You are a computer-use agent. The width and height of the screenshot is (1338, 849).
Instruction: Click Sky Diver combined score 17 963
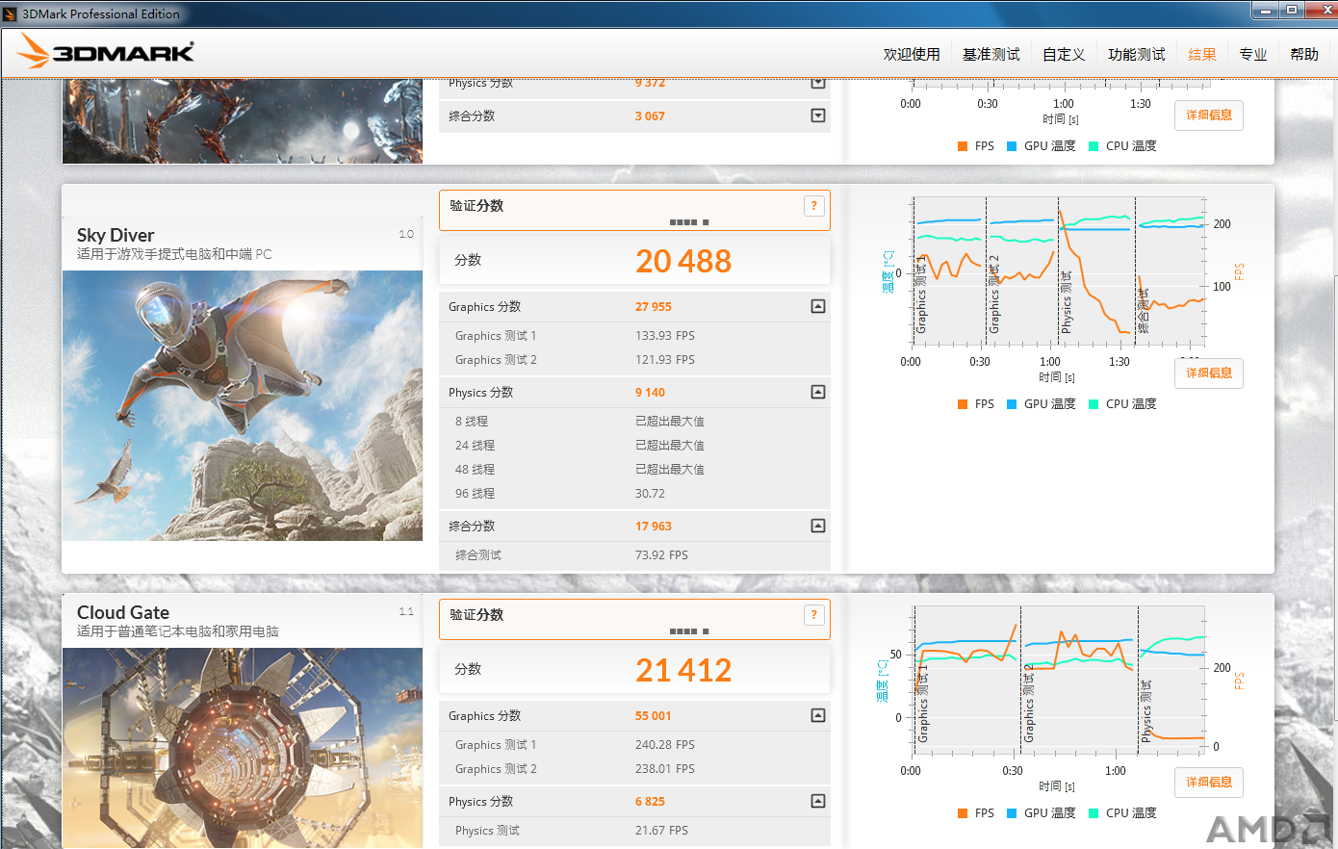point(654,526)
